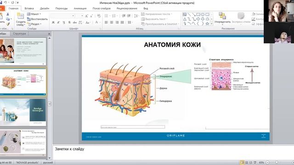Open Направление текста dropdown
Image resolution: width=294 pixels, height=165 pixels.
coord(157,14)
